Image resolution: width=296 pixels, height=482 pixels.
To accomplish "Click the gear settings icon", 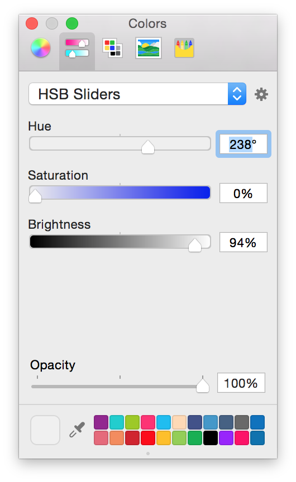I will (x=261, y=94).
